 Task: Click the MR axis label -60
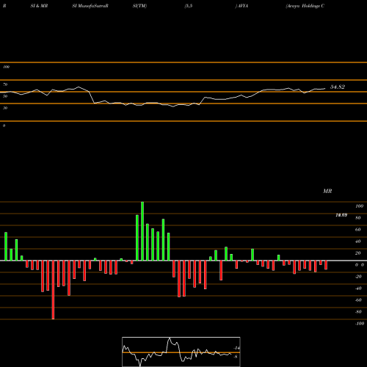(x=358, y=300)
